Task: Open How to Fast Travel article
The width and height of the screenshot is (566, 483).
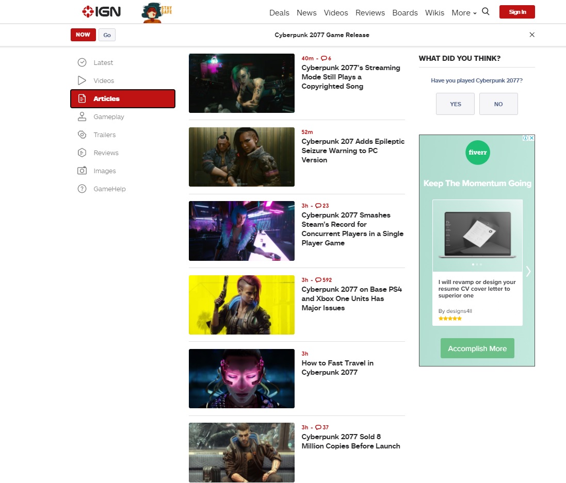Action: (x=337, y=368)
